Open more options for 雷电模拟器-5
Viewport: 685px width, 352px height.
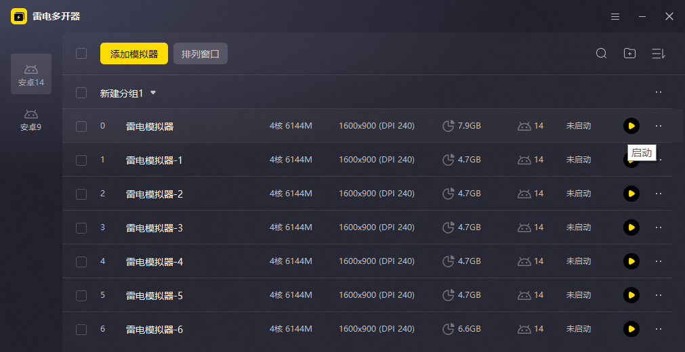(659, 295)
